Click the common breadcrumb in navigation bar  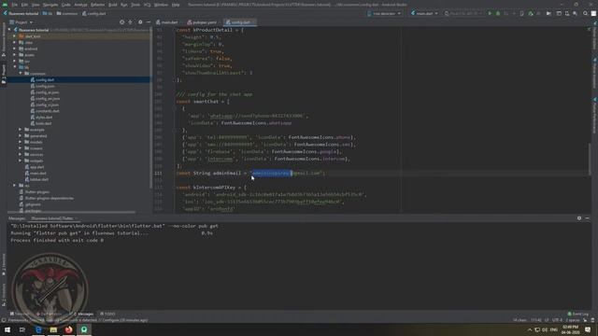coord(67,13)
